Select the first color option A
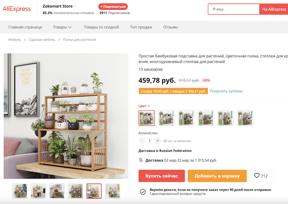This screenshot has width=288, height=204. pyautogui.click(x=147, y=118)
